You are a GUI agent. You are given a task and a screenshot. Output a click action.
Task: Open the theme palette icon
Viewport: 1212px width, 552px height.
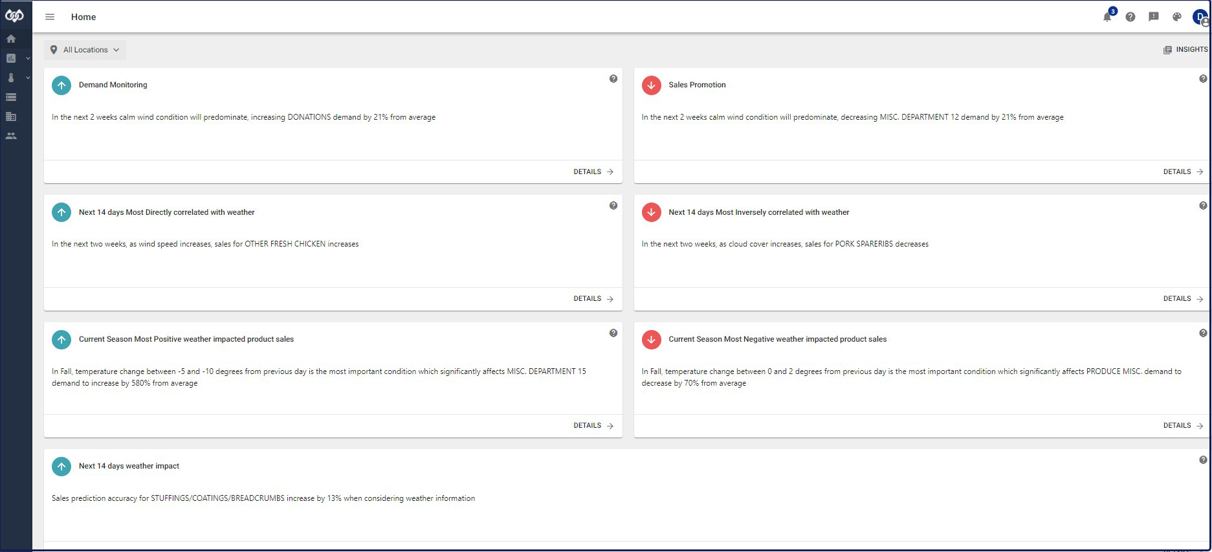[x=1177, y=17]
